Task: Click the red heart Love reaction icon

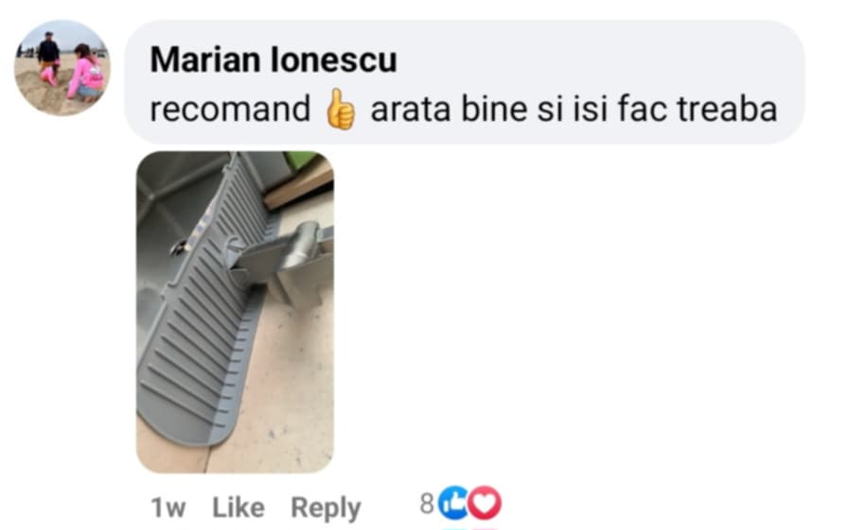Action: 485,503
